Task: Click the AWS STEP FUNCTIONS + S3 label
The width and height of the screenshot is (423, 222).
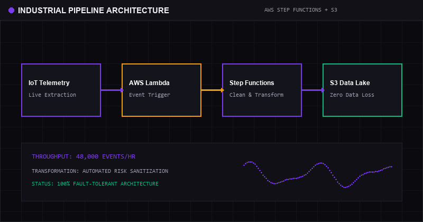Action: click(300, 10)
